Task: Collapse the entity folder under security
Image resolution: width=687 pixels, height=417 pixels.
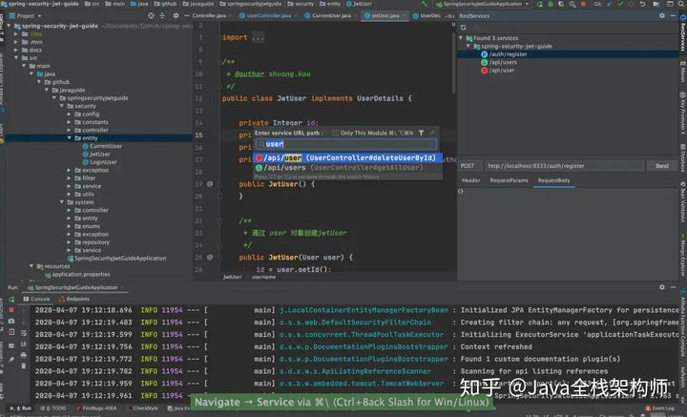Action: (70, 138)
